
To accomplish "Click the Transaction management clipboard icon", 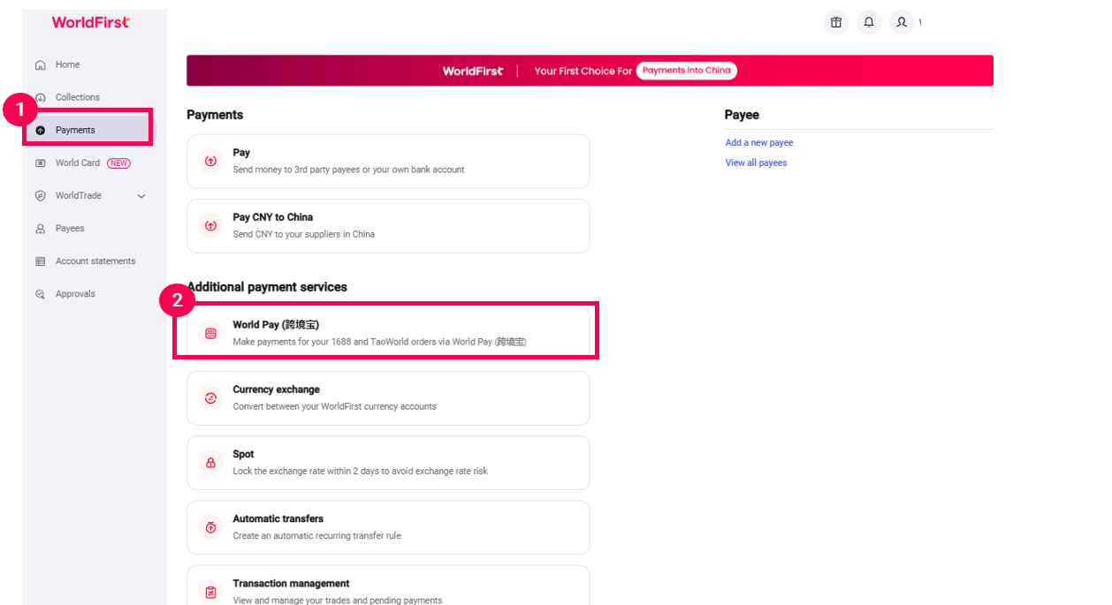I will [x=210, y=592].
